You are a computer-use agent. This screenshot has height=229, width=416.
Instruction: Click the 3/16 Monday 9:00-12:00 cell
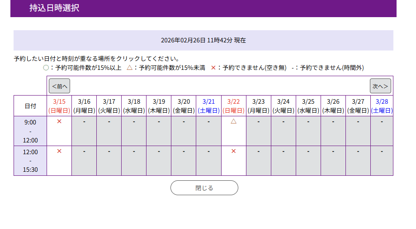tap(84, 131)
